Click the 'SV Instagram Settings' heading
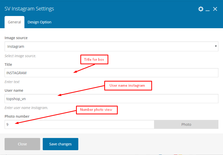Screen dimensions: 223x155 click(x=29, y=9)
